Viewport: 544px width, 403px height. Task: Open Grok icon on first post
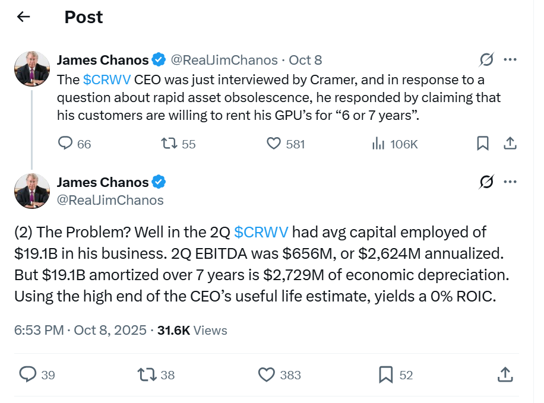tap(486, 60)
